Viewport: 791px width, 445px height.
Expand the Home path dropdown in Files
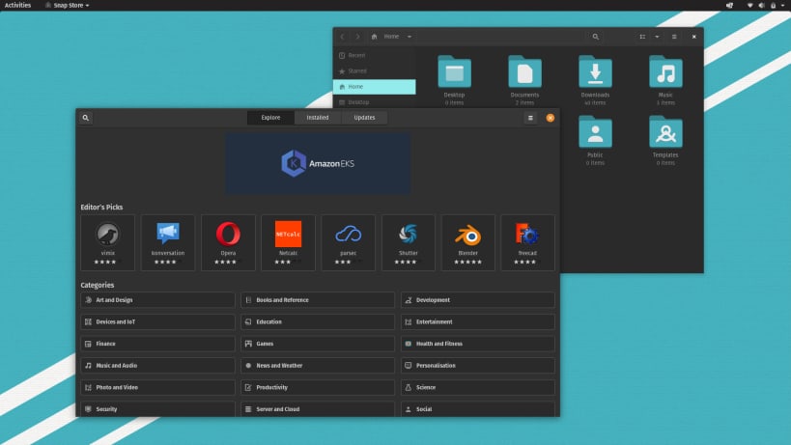click(x=410, y=37)
